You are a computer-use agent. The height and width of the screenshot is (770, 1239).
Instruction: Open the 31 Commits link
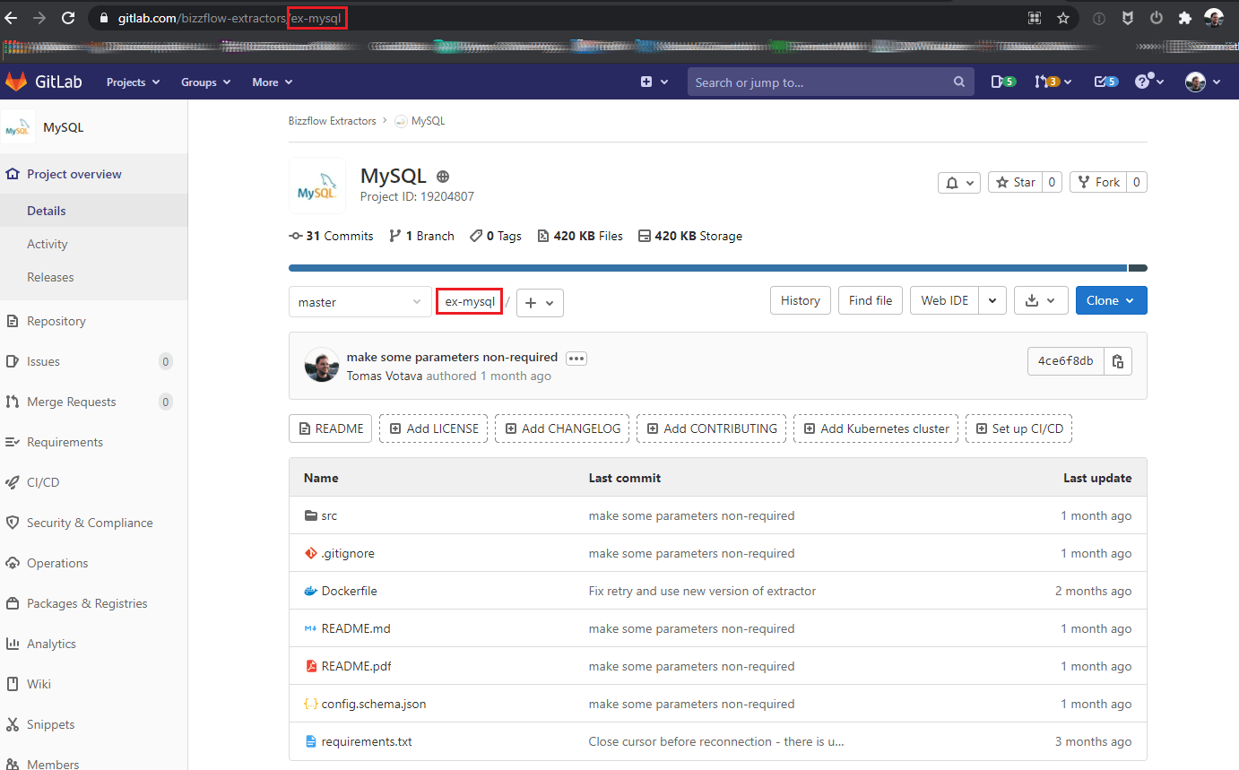pyautogui.click(x=331, y=236)
